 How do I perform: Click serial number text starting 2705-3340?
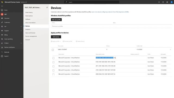[105, 70]
